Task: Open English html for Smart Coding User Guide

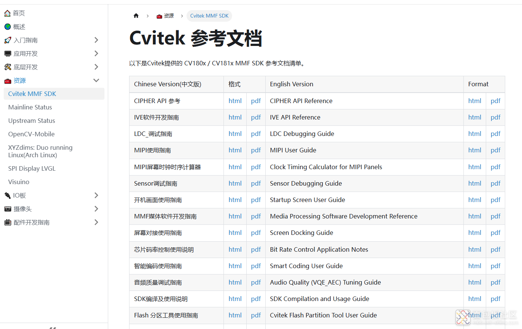Action: tap(475, 266)
